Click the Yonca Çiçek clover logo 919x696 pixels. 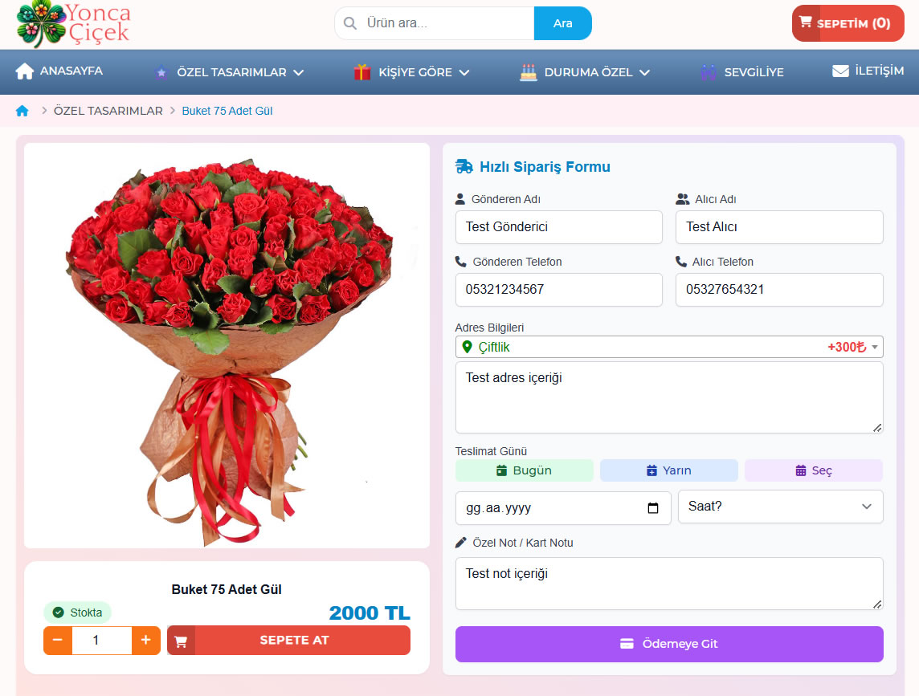coord(40,23)
